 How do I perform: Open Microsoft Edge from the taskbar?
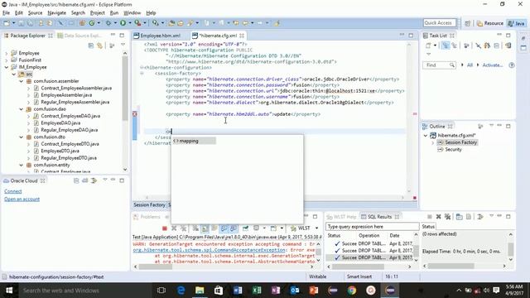coord(181,291)
